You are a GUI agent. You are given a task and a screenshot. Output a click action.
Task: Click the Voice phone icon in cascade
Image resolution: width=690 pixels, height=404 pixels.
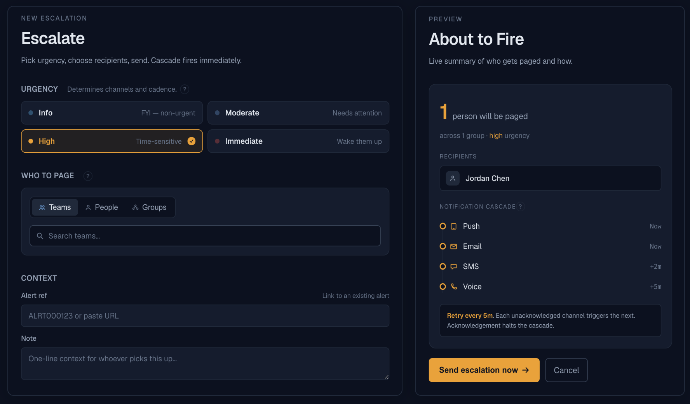[x=453, y=287]
